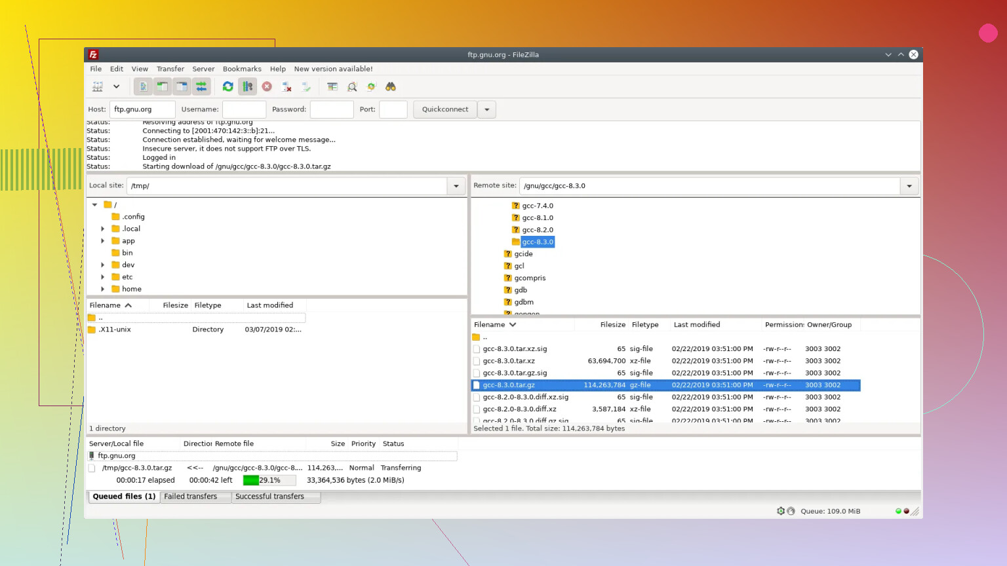1007x566 pixels.
Task: Click the Port input field
Action: pos(393,109)
